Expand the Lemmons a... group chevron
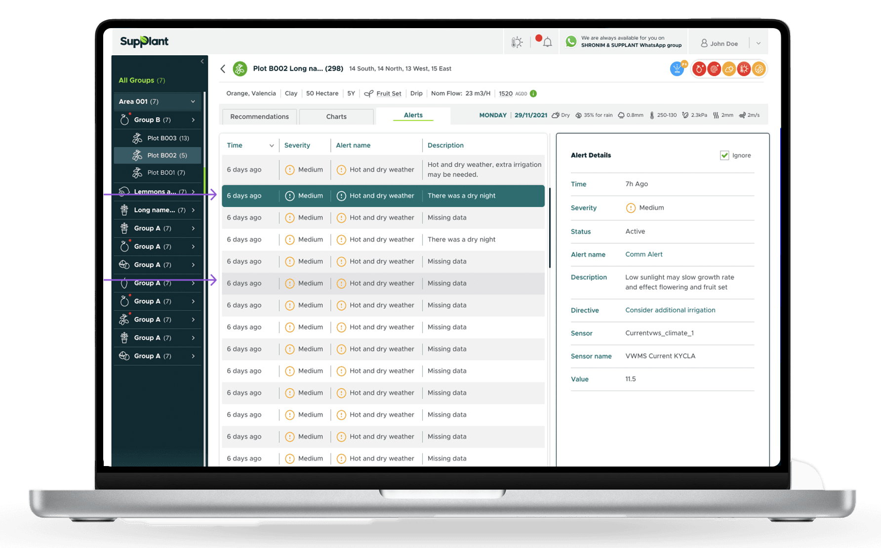881x548 pixels. (x=193, y=192)
